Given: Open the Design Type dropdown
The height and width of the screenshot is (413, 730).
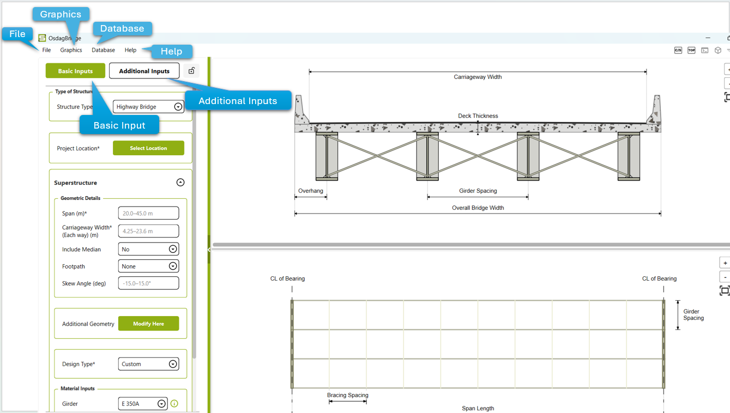Looking at the screenshot, I should pyautogui.click(x=148, y=364).
